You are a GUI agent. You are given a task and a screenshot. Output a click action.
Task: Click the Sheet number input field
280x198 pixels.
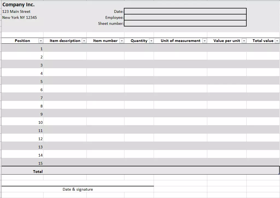point(185,23)
